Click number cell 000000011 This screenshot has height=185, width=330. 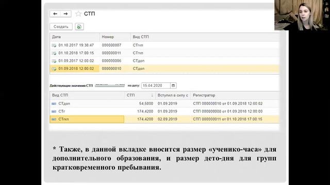[111, 53]
